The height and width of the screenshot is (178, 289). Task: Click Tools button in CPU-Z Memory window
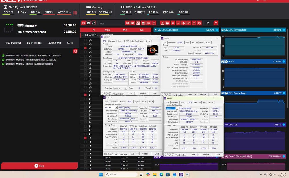coord(190,94)
